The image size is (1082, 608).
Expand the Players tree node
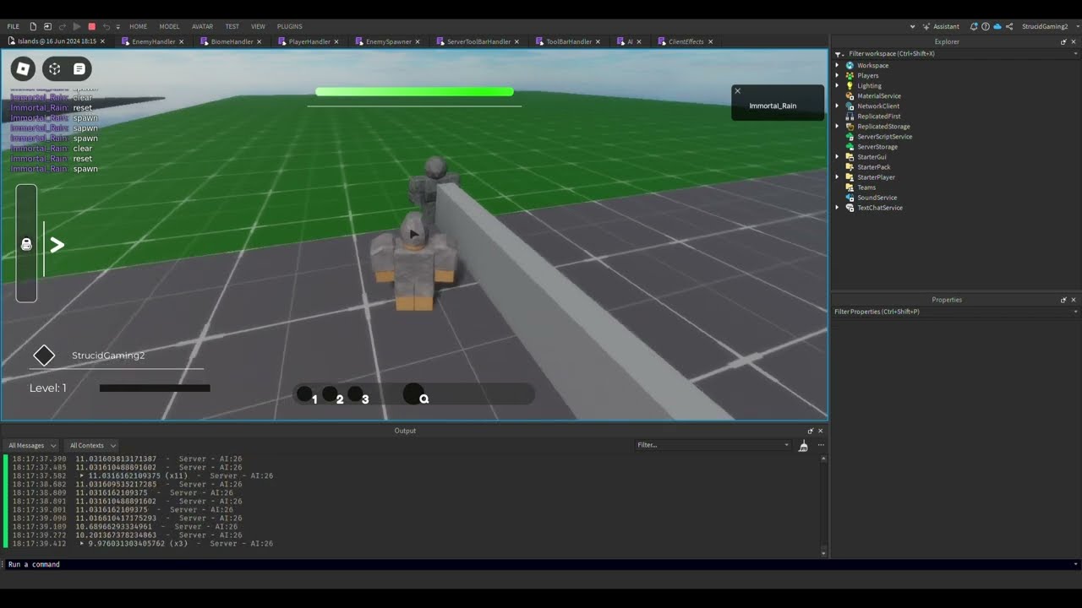click(838, 75)
